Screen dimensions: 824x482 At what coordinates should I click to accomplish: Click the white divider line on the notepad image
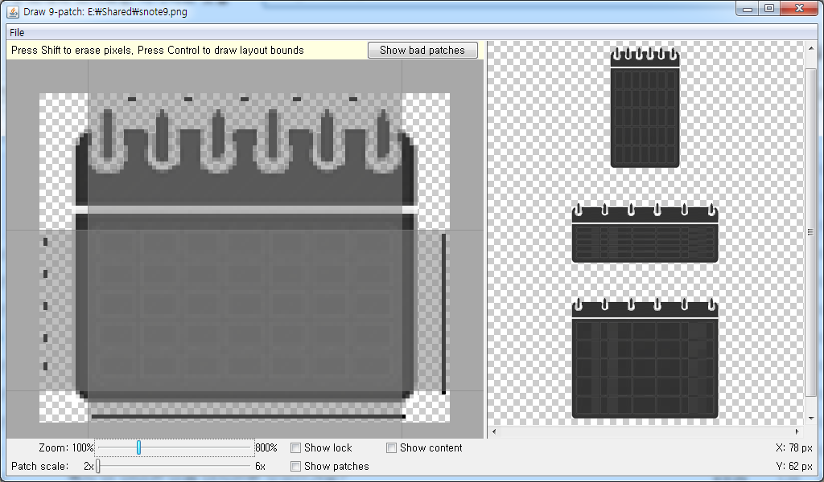245,210
